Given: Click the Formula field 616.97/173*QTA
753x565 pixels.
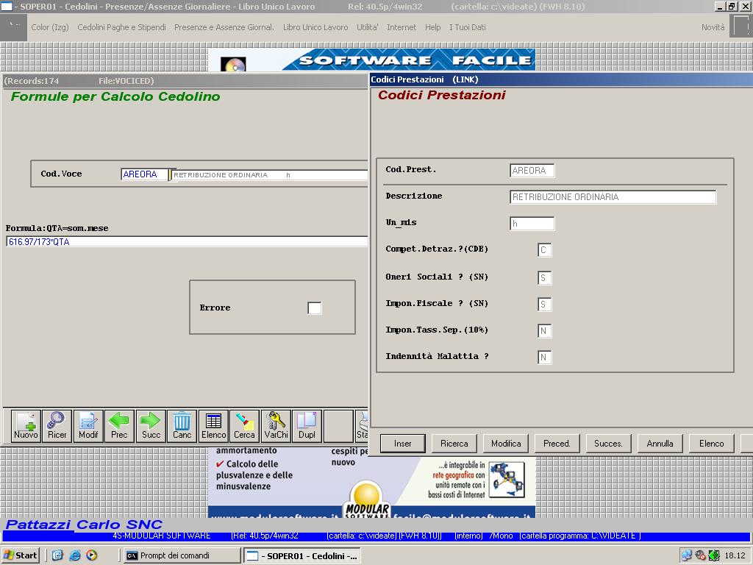Looking at the screenshot, I should point(188,241).
